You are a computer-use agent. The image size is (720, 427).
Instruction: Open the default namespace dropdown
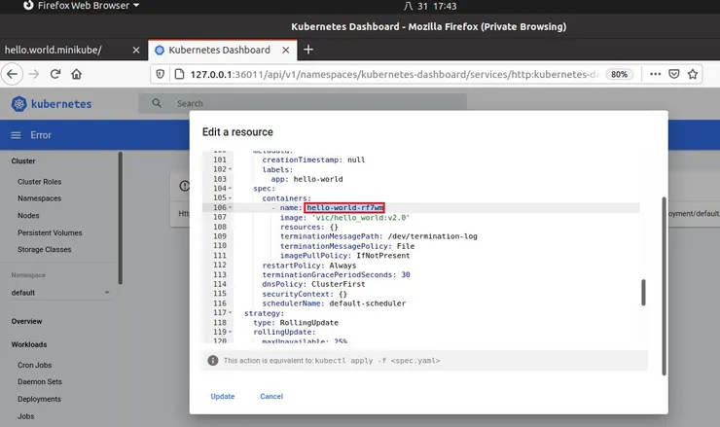pos(58,293)
